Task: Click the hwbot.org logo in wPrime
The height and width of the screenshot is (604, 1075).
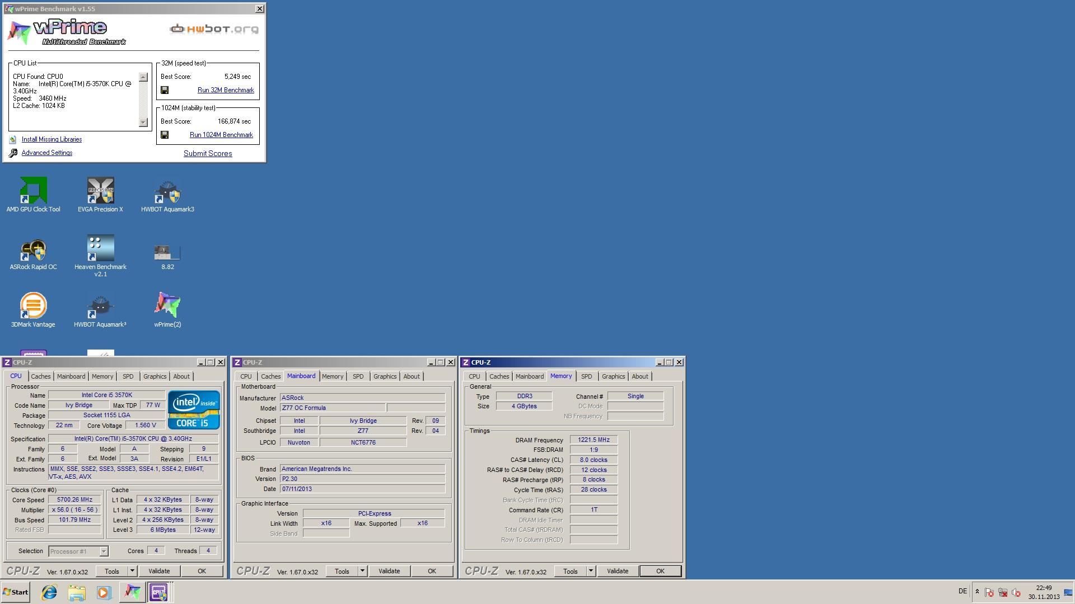Action: 214,29
